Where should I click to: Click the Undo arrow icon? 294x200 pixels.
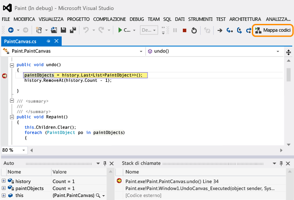tap(86, 30)
